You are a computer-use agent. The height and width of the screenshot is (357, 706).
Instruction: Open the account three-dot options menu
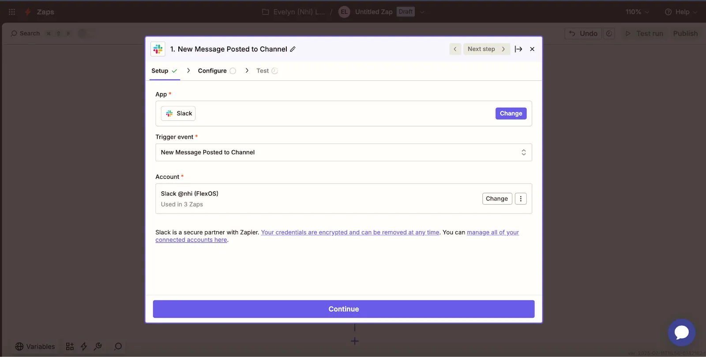pyautogui.click(x=521, y=199)
